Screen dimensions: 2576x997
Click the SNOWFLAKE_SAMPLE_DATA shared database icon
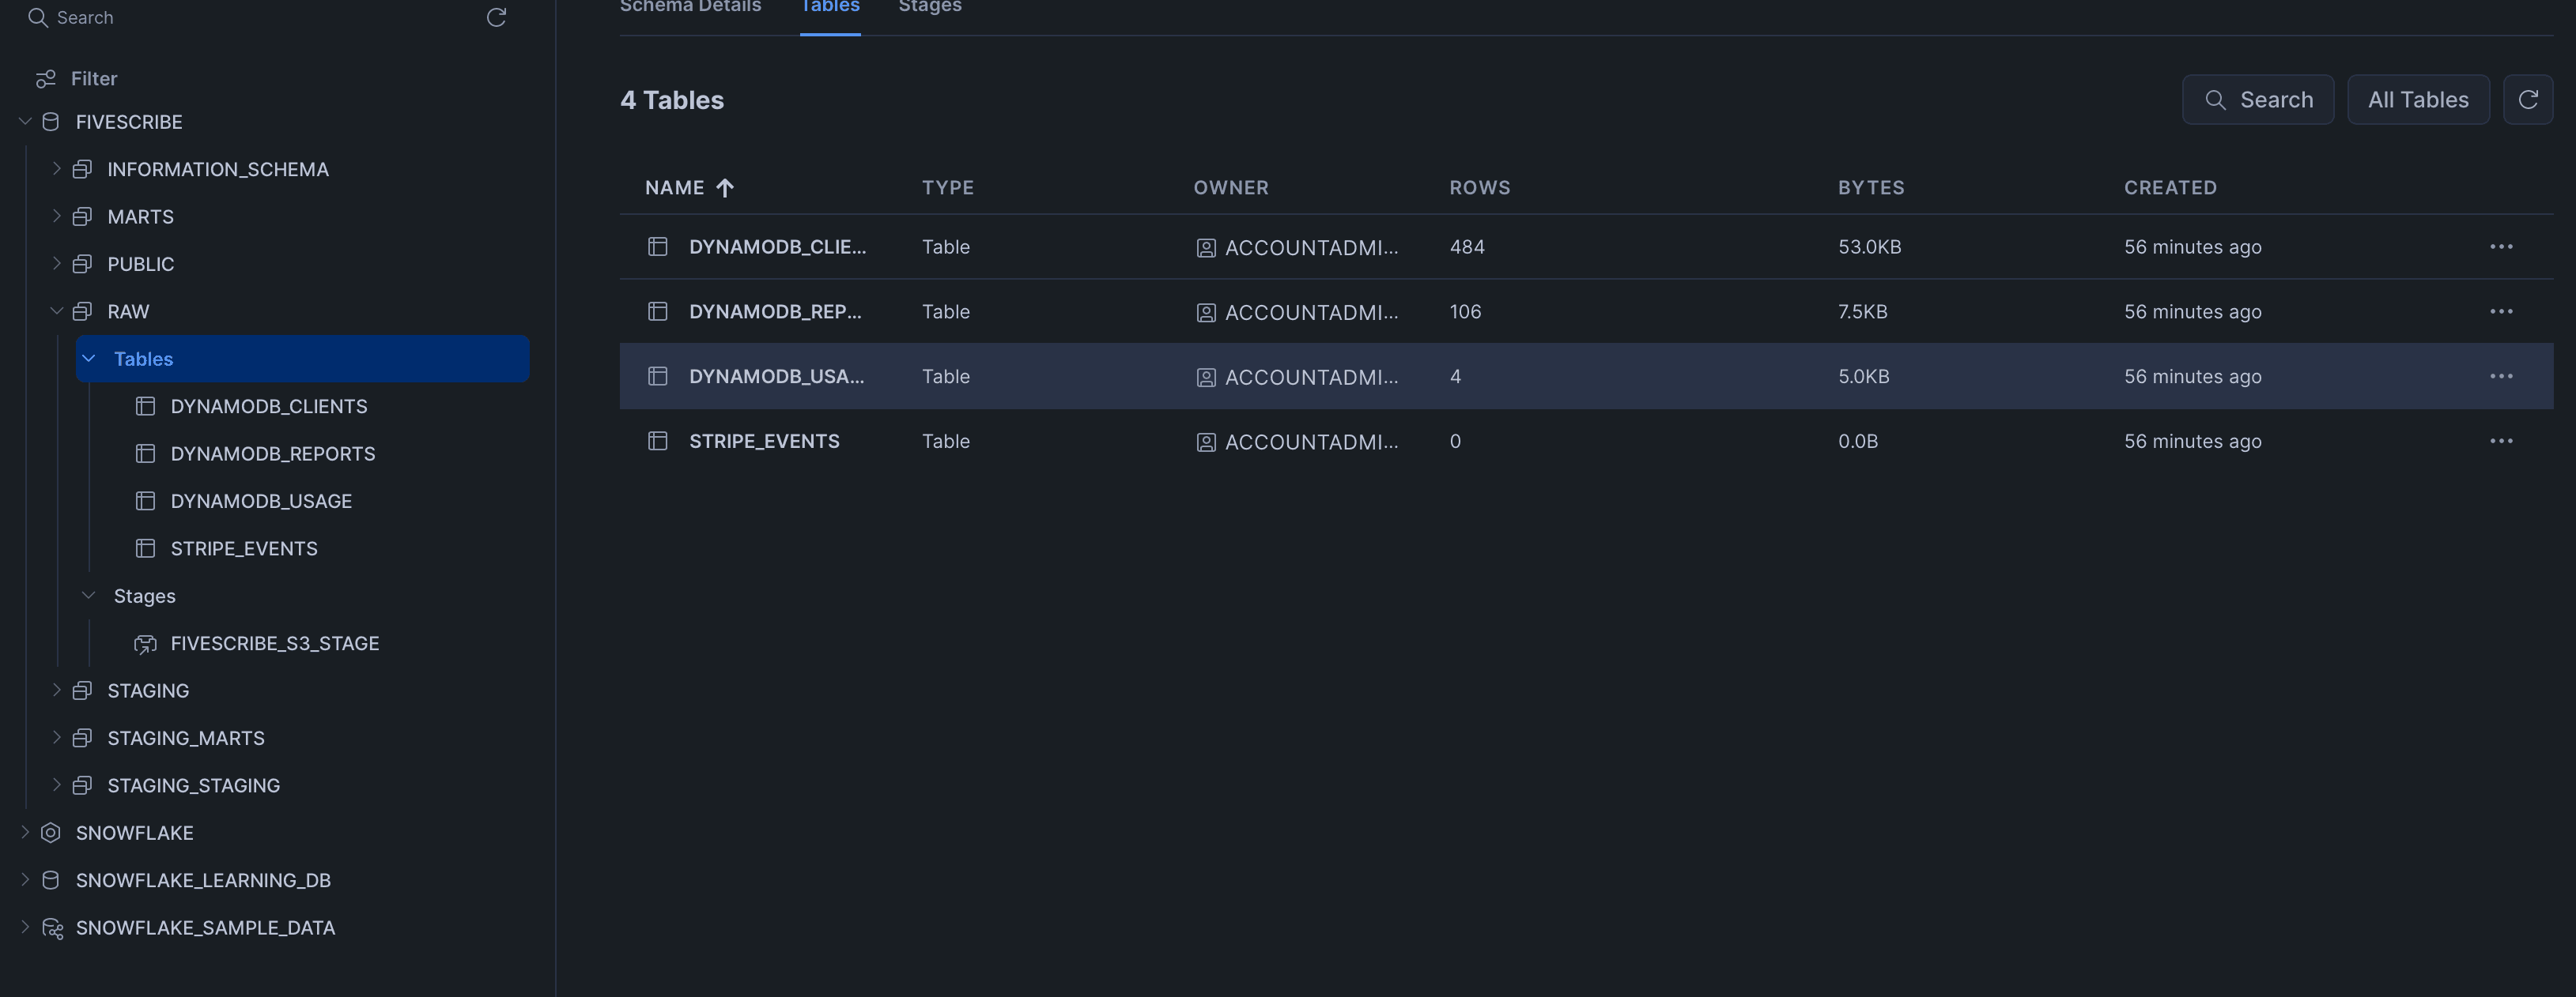[52, 928]
